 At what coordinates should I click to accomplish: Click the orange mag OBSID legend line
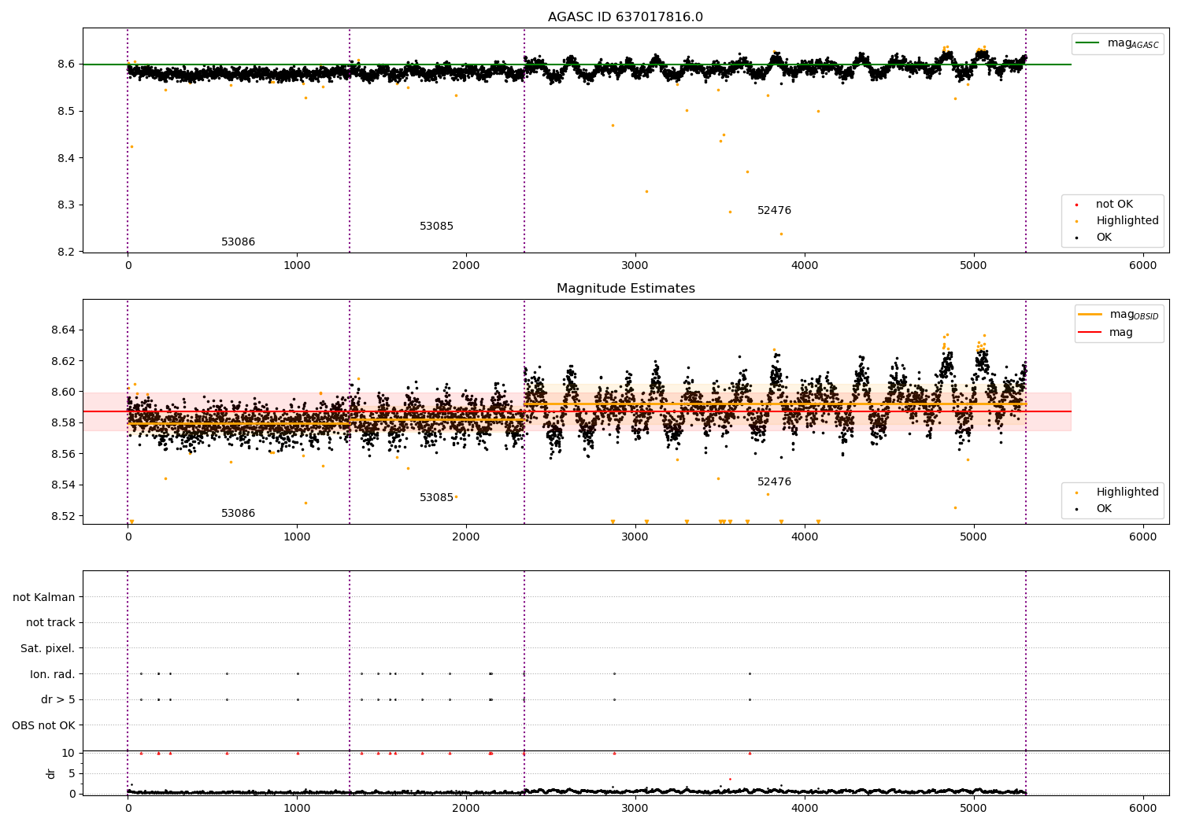pyautogui.click(x=1090, y=315)
